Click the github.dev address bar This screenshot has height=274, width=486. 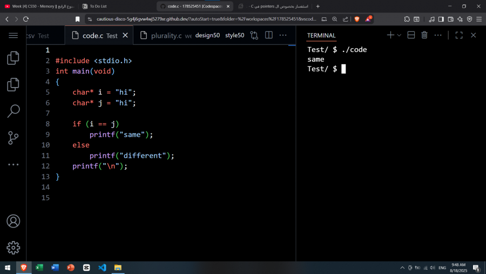point(206,19)
